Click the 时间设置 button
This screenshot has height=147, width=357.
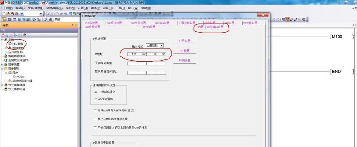coord(185,61)
